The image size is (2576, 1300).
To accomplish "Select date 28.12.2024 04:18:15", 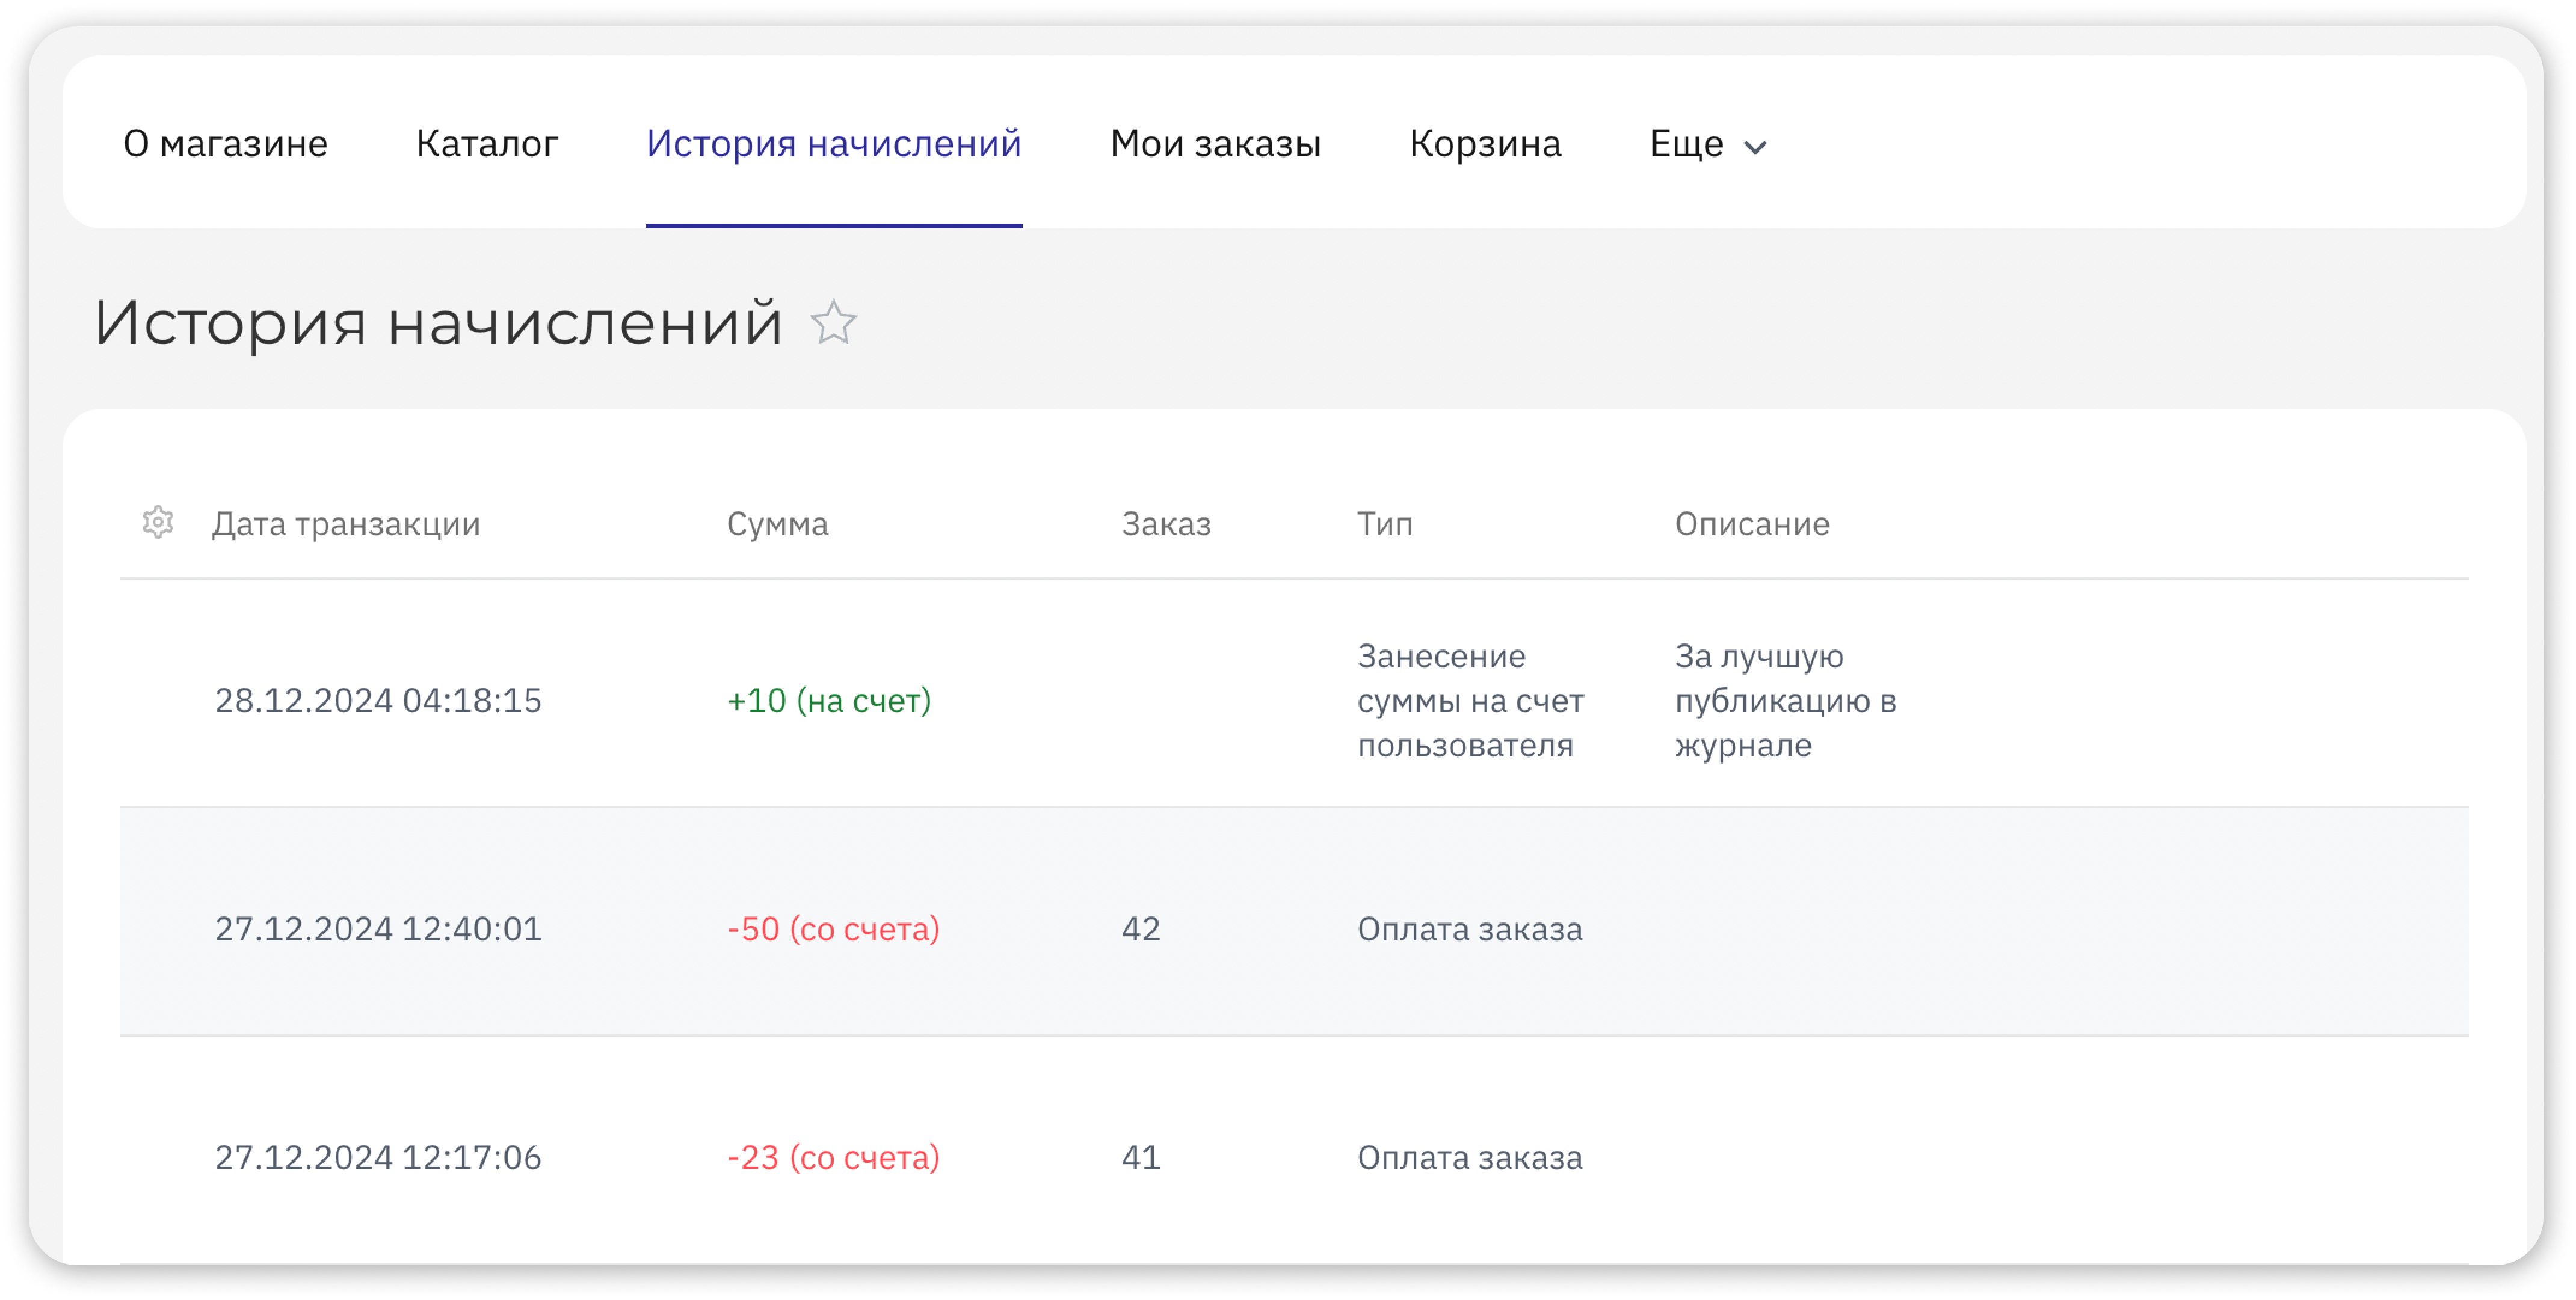I will coord(378,701).
